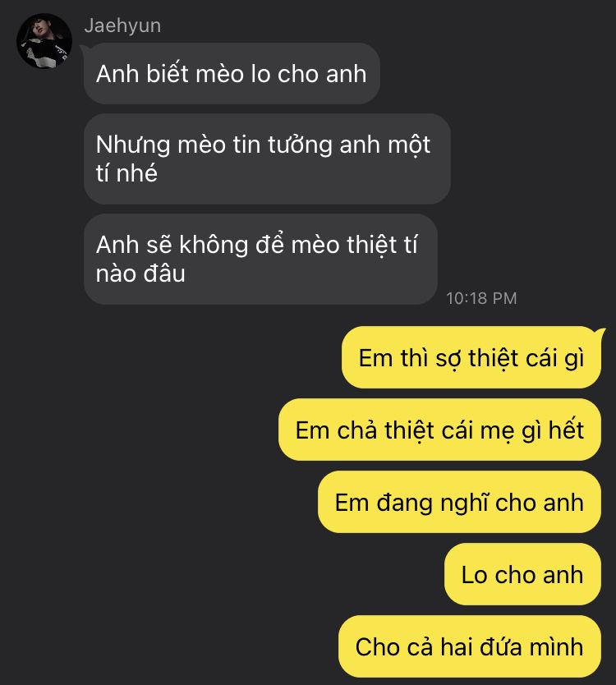
Task: Select the yellow message "Em chả thiệt cái mẹ gì hết"
Action: coord(439,430)
